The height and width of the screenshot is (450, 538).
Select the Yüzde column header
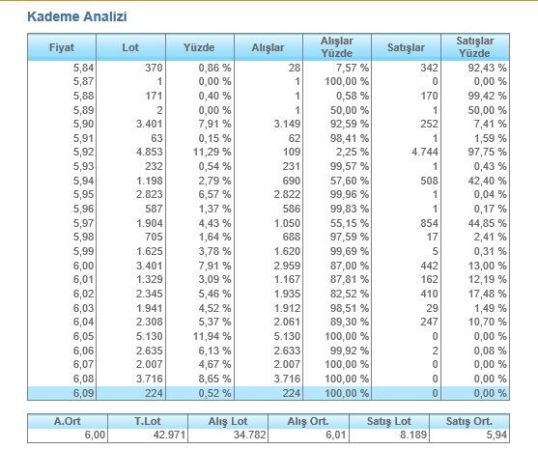click(200, 47)
